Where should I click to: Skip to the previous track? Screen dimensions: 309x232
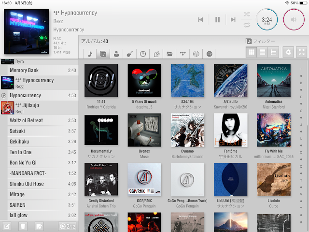[200, 19]
